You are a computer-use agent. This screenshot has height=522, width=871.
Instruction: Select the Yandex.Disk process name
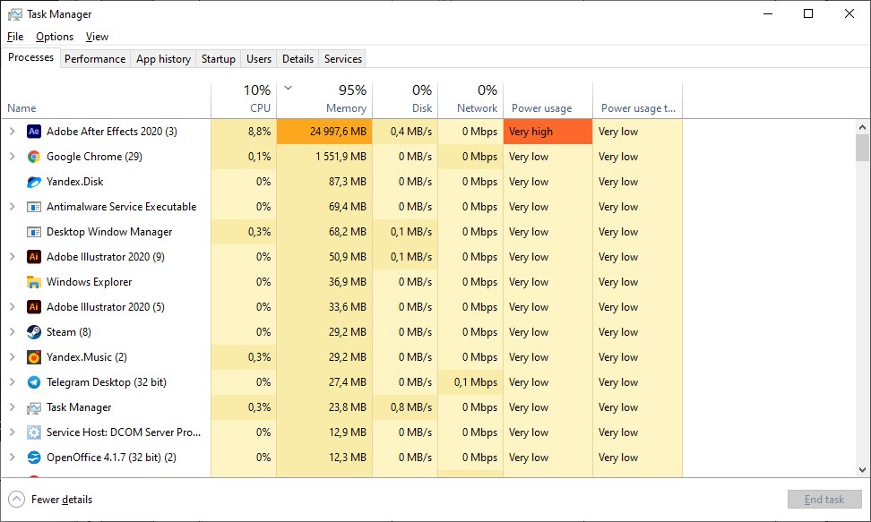(75, 182)
